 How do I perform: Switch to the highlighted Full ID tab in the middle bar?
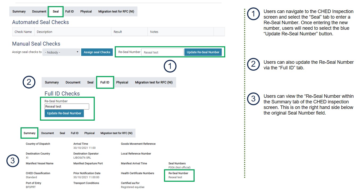(105, 82)
